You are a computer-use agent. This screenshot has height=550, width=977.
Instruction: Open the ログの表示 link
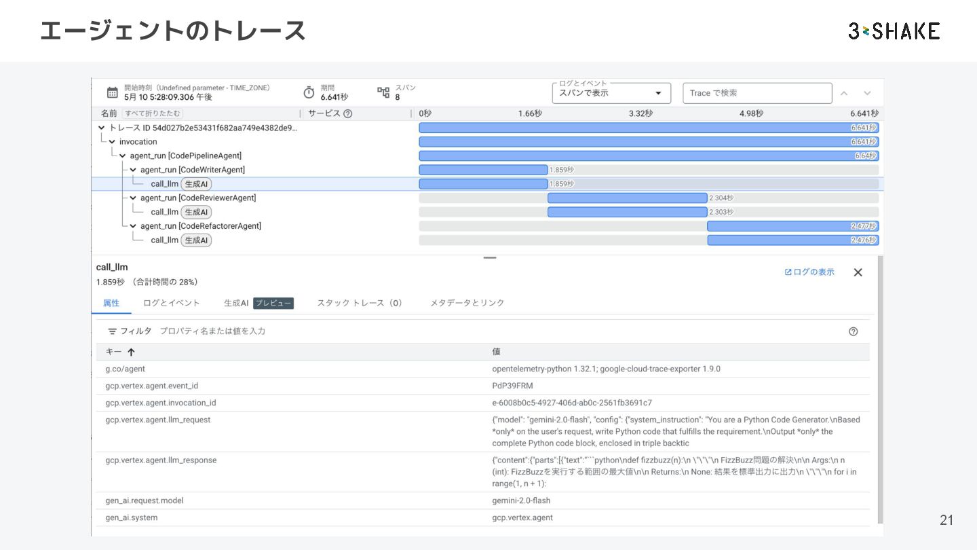[809, 272]
